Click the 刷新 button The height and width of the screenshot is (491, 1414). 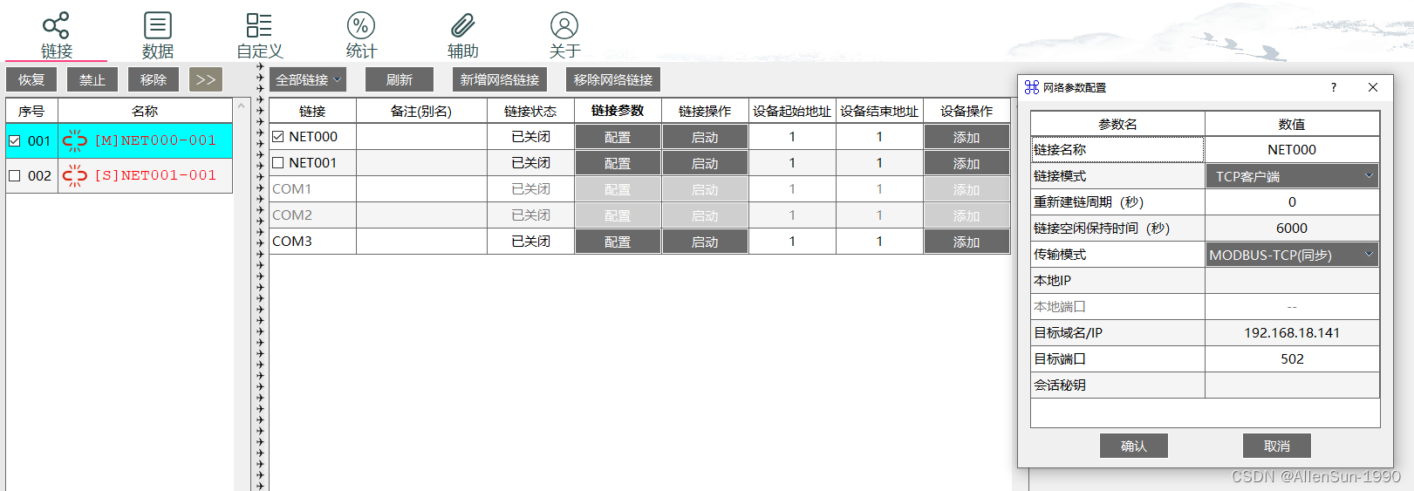tap(400, 79)
